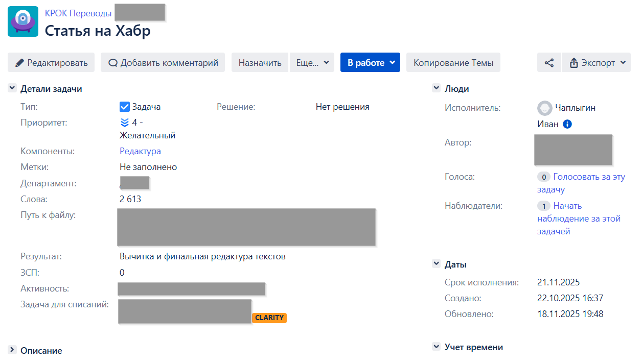Collapse the Учет времени section
The height and width of the screenshot is (364, 642).
pyautogui.click(x=436, y=347)
